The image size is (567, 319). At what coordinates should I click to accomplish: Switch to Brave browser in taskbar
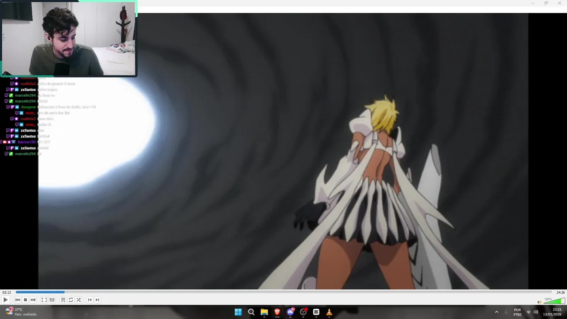(x=277, y=312)
